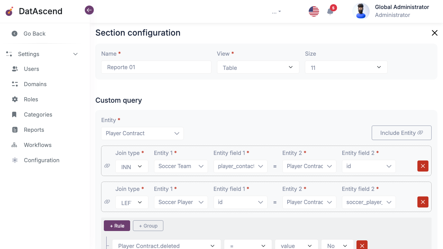Click the Global Administrator name text
The image size is (443, 249).
[x=402, y=7]
